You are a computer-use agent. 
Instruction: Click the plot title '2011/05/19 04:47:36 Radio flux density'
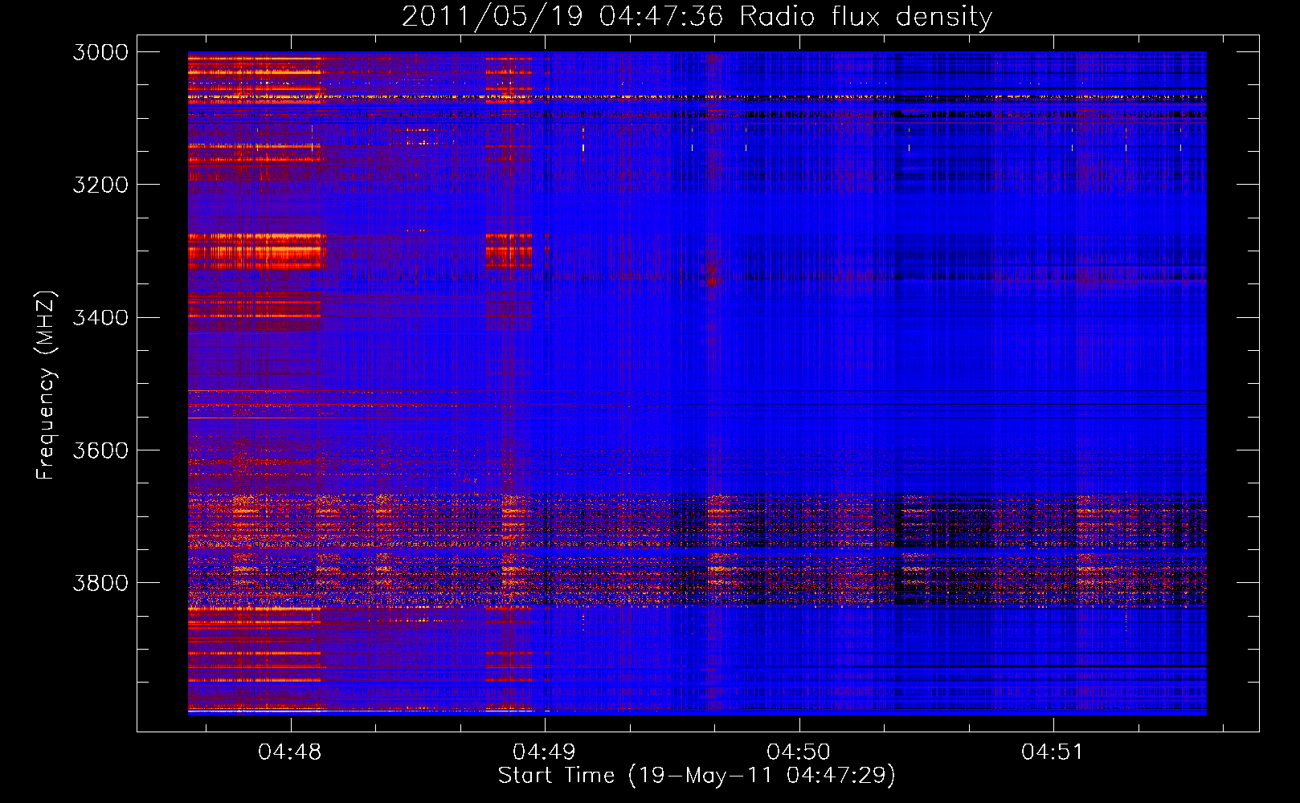coord(697,16)
